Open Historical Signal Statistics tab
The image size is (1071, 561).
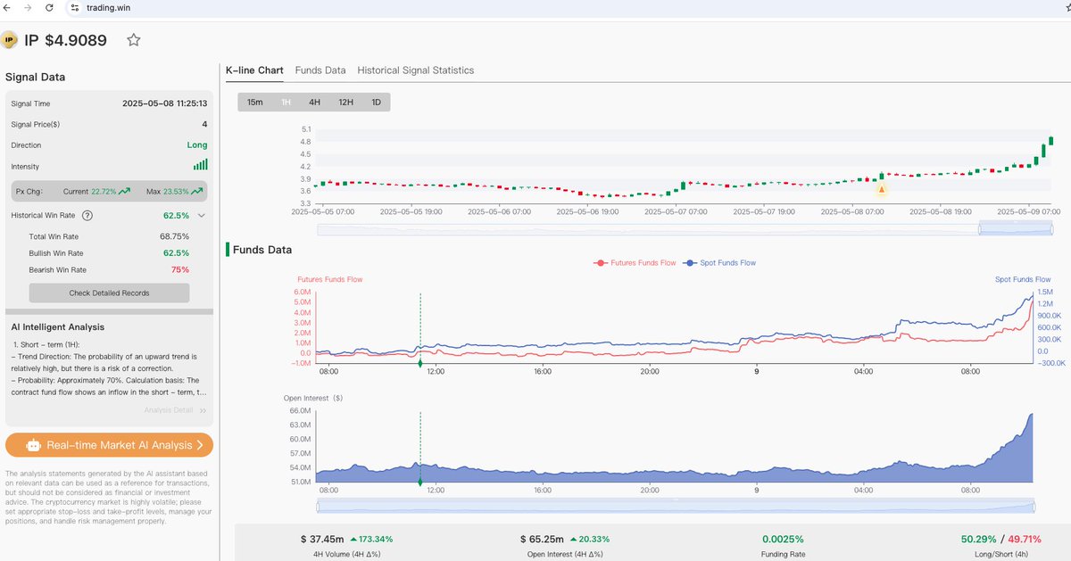tap(416, 70)
